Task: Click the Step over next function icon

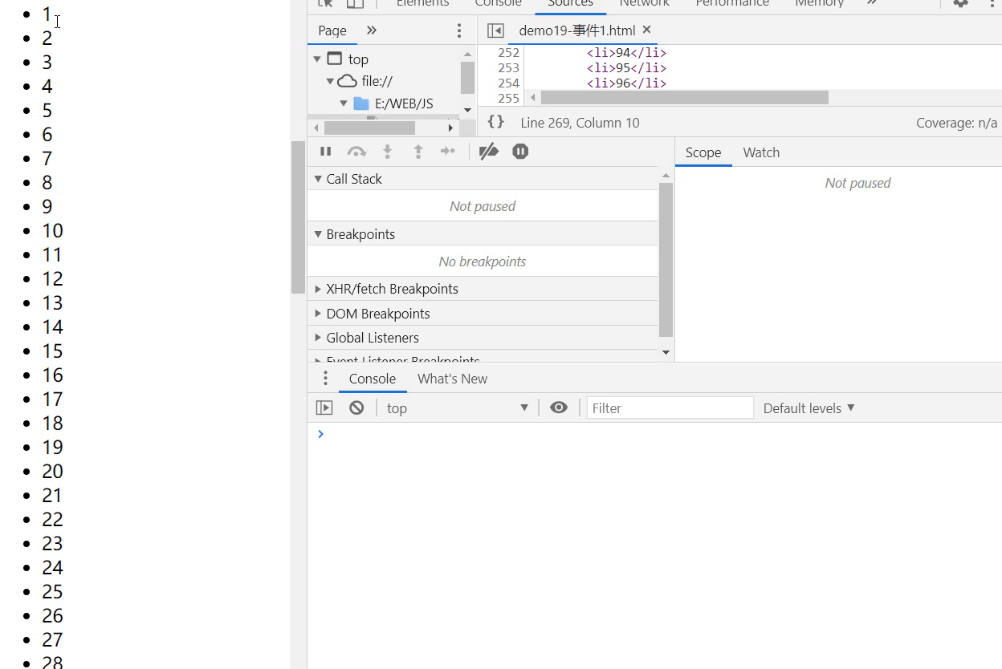Action: pos(356,152)
